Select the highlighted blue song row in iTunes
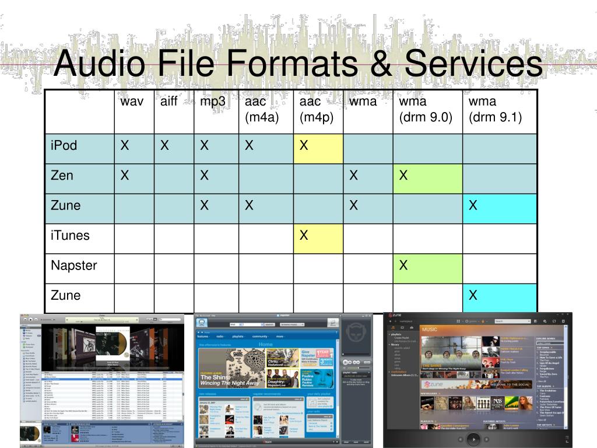 click(x=113, y=379)
